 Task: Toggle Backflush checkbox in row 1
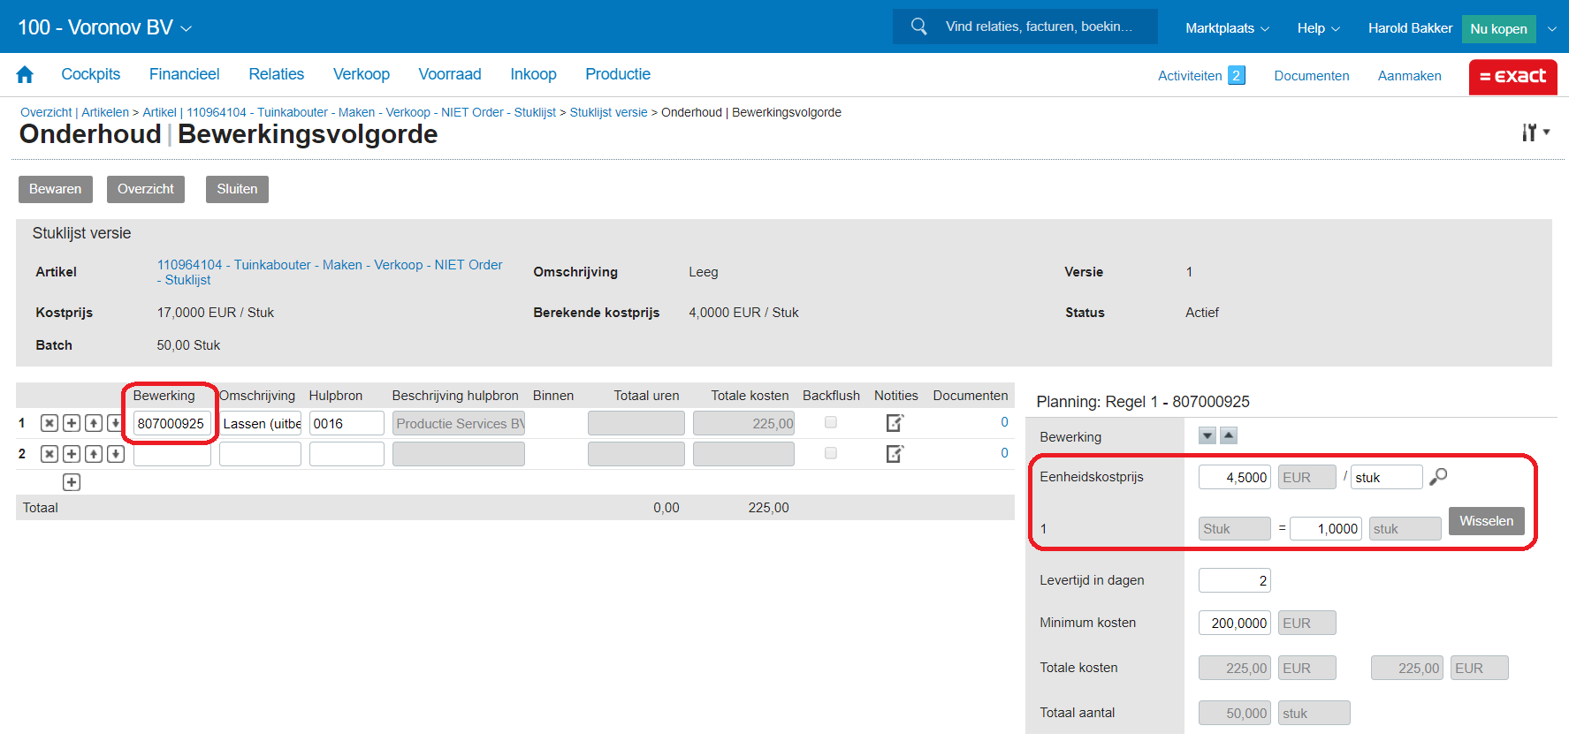[x=831, y=423]
